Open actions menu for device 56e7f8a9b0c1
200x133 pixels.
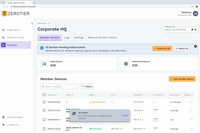(191, 120)
